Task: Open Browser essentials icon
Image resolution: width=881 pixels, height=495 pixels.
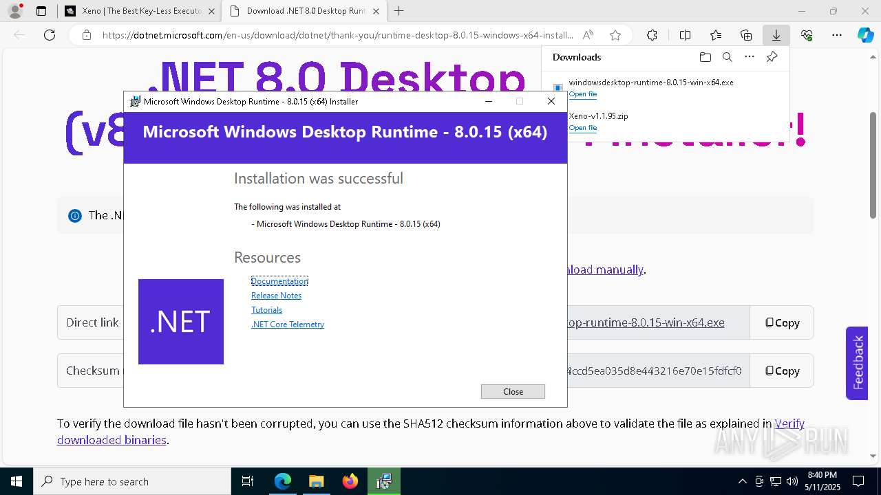Action: click(x=807, y=35)
